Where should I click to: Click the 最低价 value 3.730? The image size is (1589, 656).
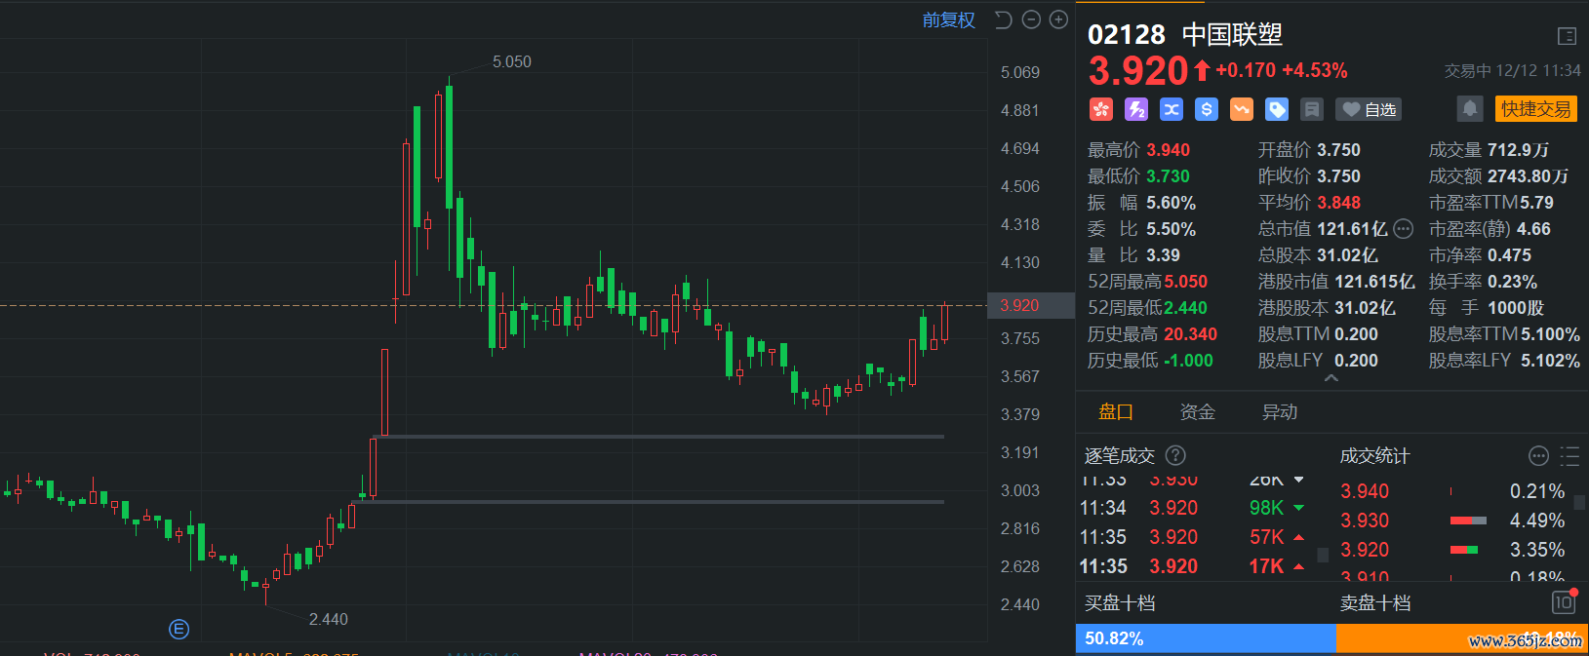point(1169,176)
